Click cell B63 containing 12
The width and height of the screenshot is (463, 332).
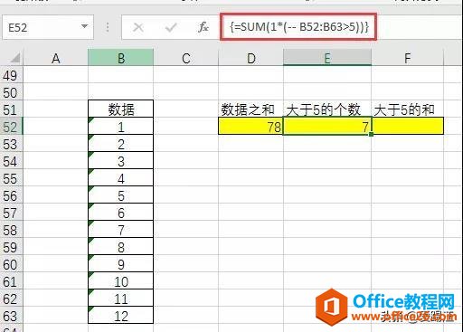coord(121,316)
